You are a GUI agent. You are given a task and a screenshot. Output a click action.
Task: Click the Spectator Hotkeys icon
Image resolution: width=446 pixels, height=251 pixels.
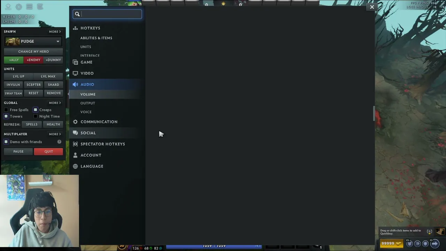coord(75,144)
